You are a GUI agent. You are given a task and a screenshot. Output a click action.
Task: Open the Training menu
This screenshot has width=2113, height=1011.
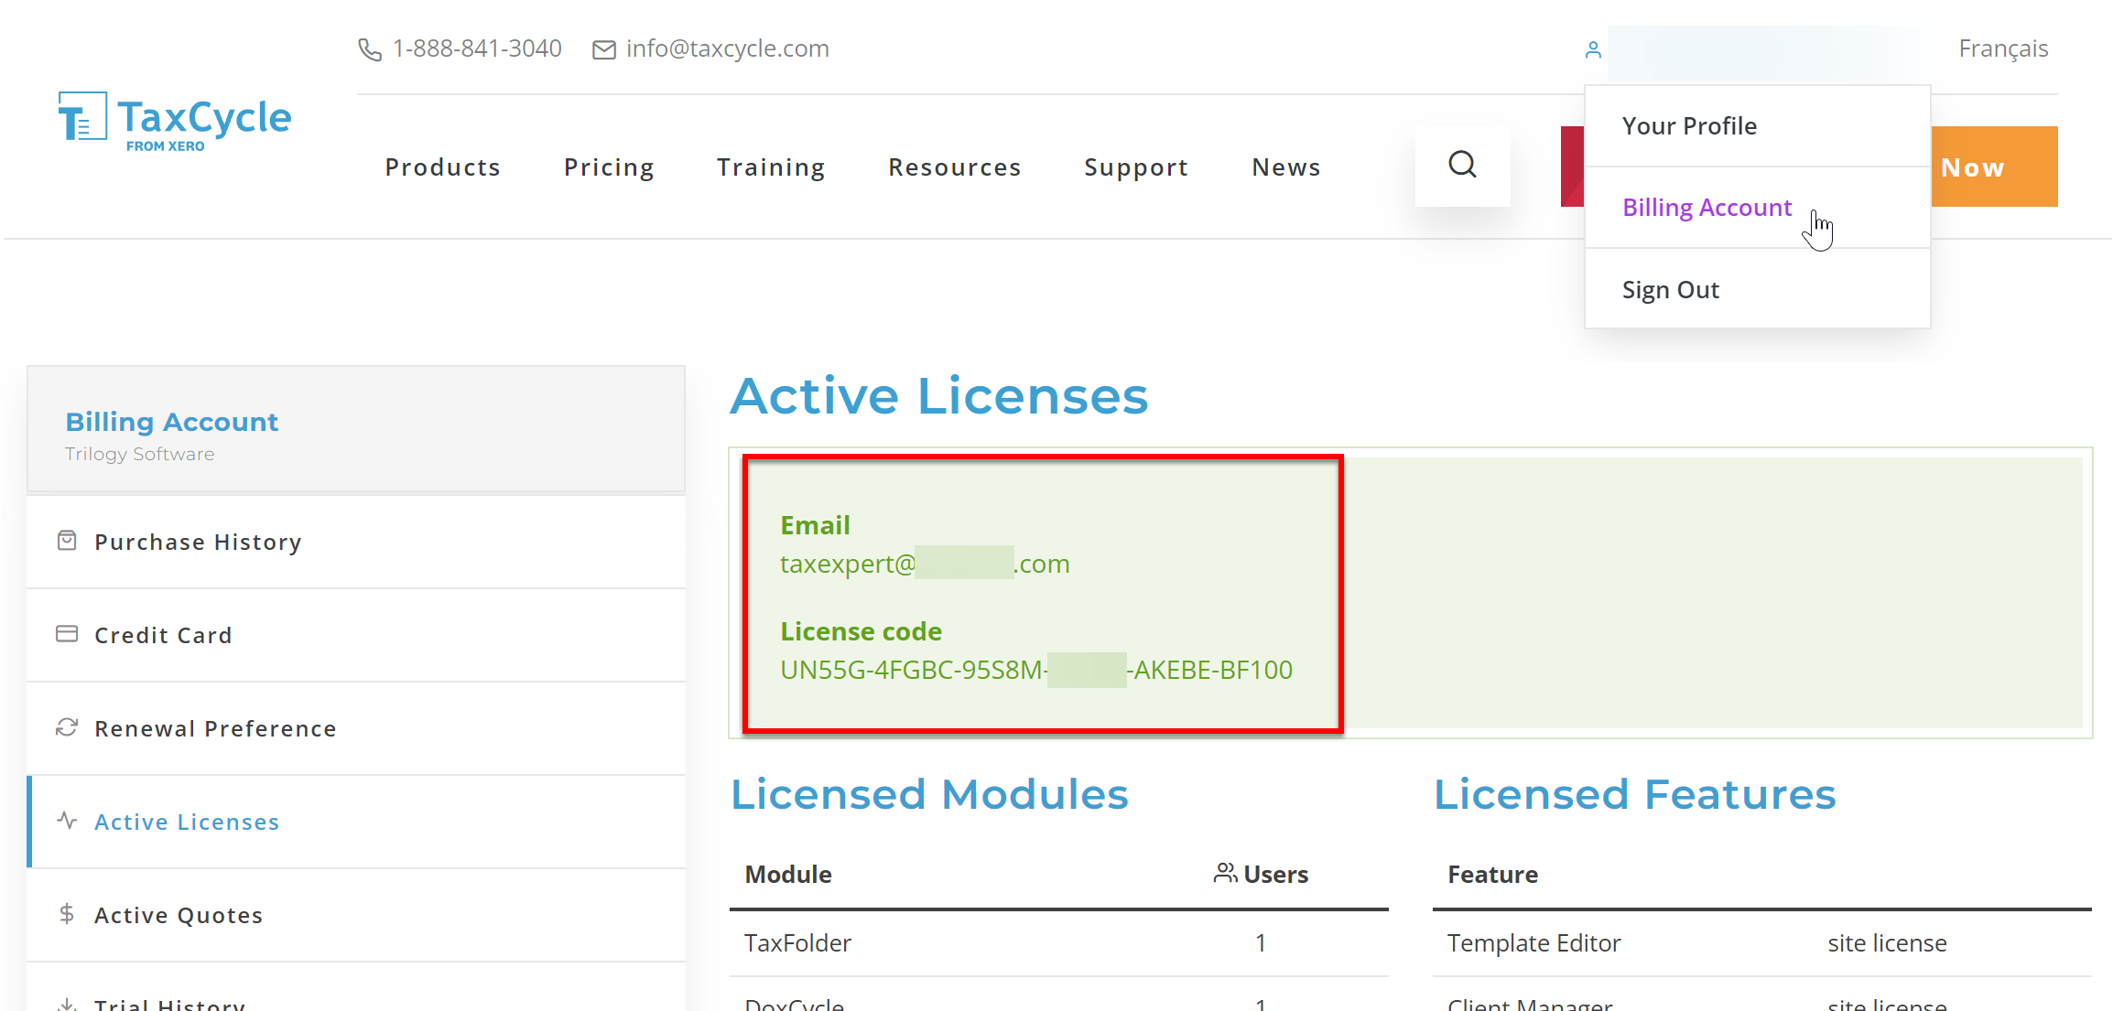[771, 167]
